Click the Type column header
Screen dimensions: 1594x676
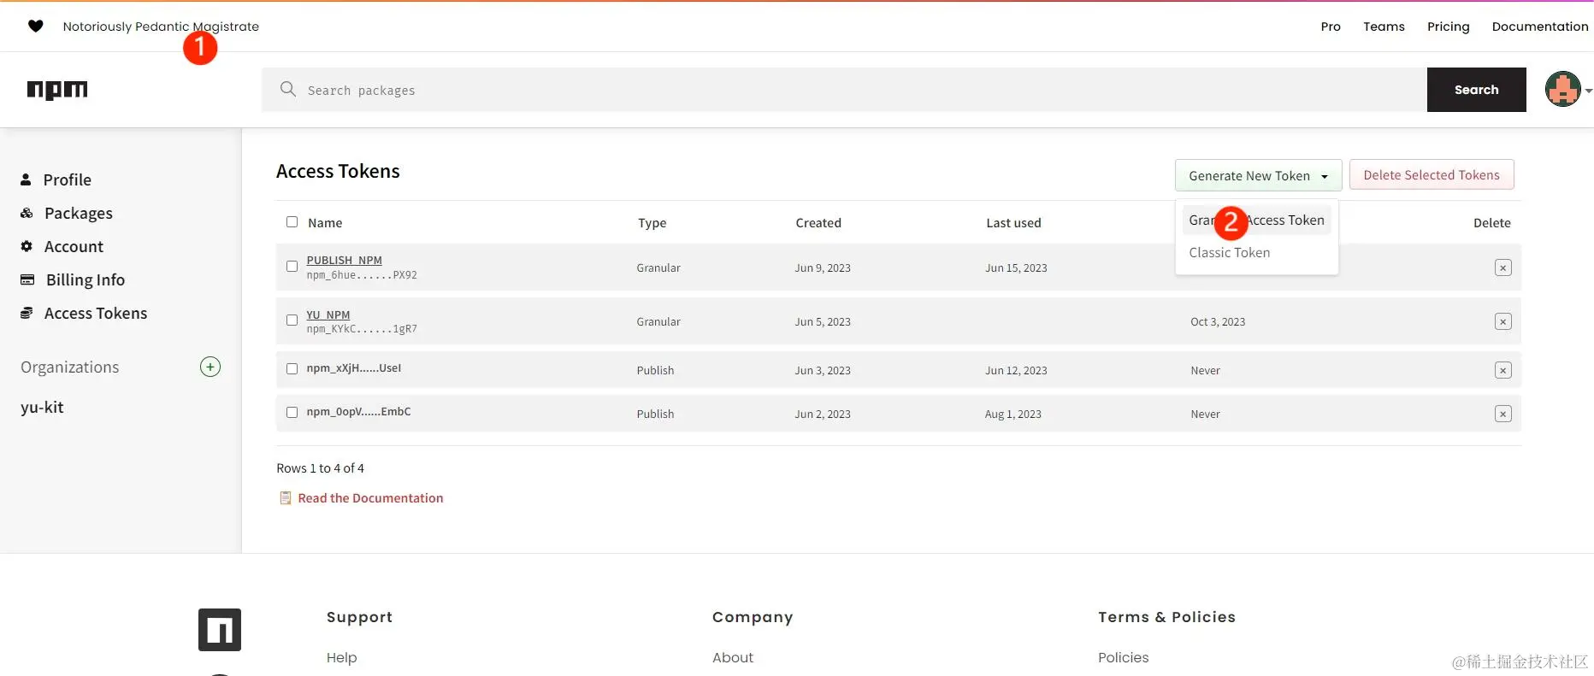tap(652, 222)
